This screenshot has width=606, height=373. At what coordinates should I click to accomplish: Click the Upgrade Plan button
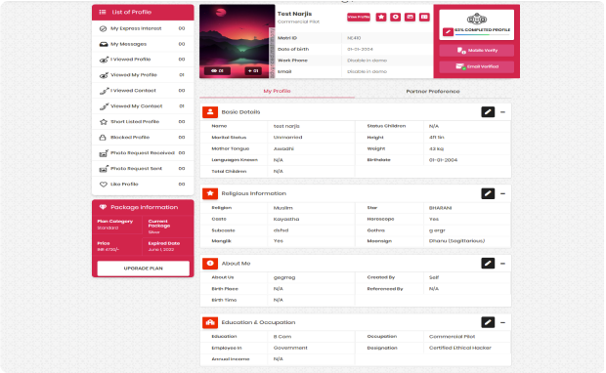144,269
